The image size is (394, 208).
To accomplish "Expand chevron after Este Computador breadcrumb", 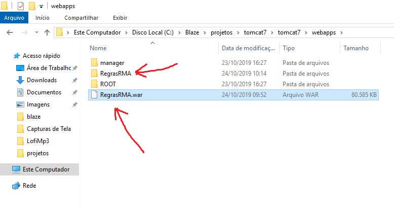I will point(127,32).
